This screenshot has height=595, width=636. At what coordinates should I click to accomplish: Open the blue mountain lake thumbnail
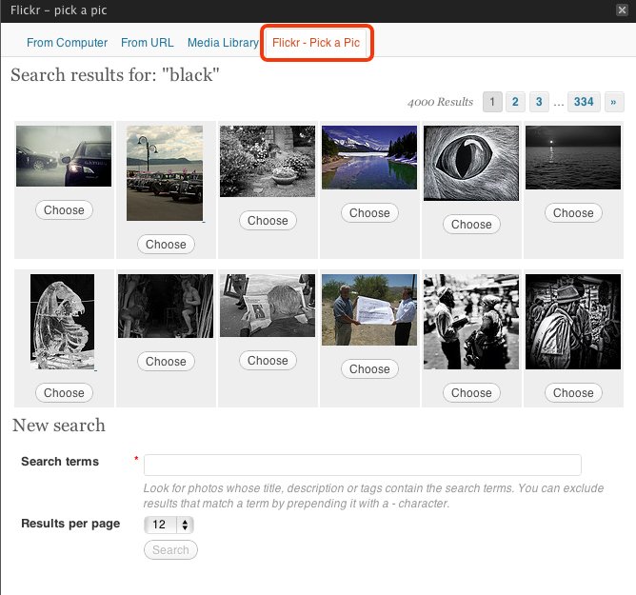click(369, 157)
